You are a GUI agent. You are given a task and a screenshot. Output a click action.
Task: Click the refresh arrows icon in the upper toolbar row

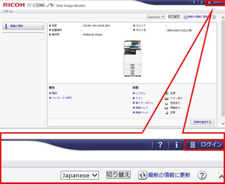186,17
